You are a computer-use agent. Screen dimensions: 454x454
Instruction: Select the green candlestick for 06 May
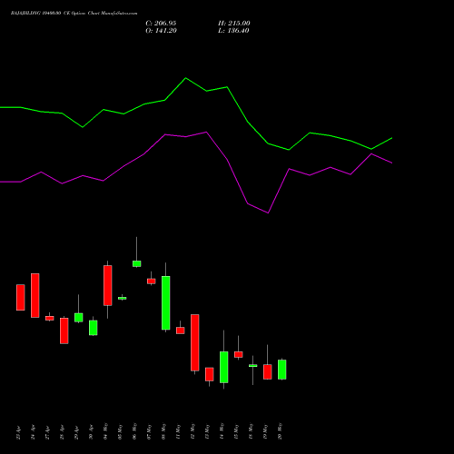137,263
